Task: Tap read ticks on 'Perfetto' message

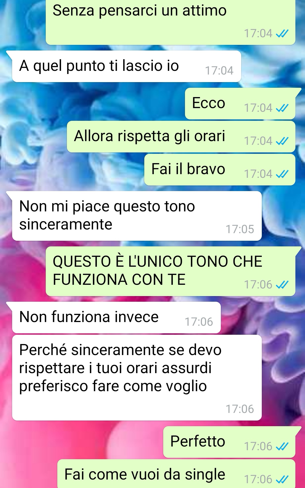Action: 282,446
